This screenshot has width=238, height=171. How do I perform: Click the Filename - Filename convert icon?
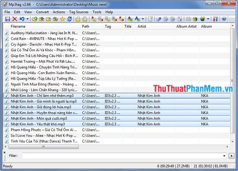tap(108, 19)
